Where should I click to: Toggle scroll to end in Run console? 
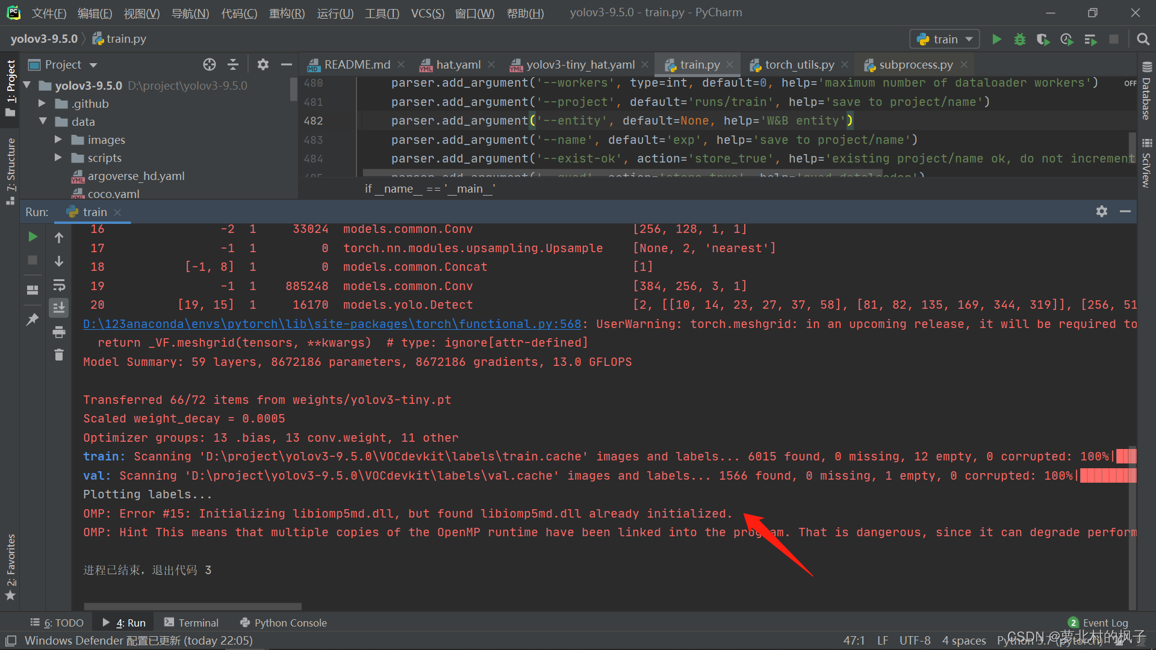[x=59, y=308]
